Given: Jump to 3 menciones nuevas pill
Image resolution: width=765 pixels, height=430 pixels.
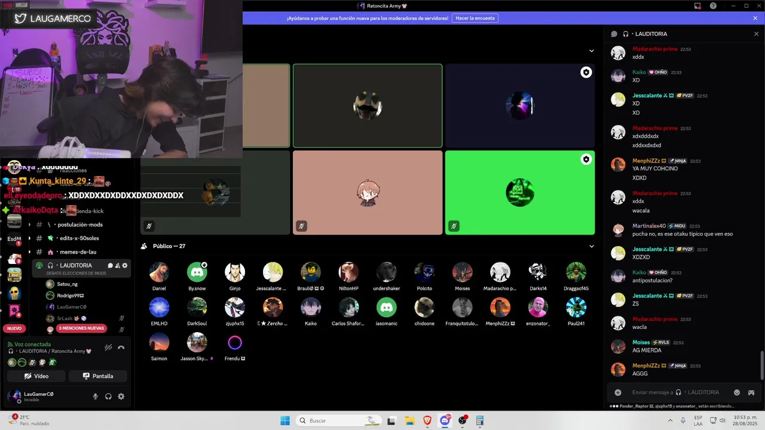Looking at the screenshot, I should (82, 328).
